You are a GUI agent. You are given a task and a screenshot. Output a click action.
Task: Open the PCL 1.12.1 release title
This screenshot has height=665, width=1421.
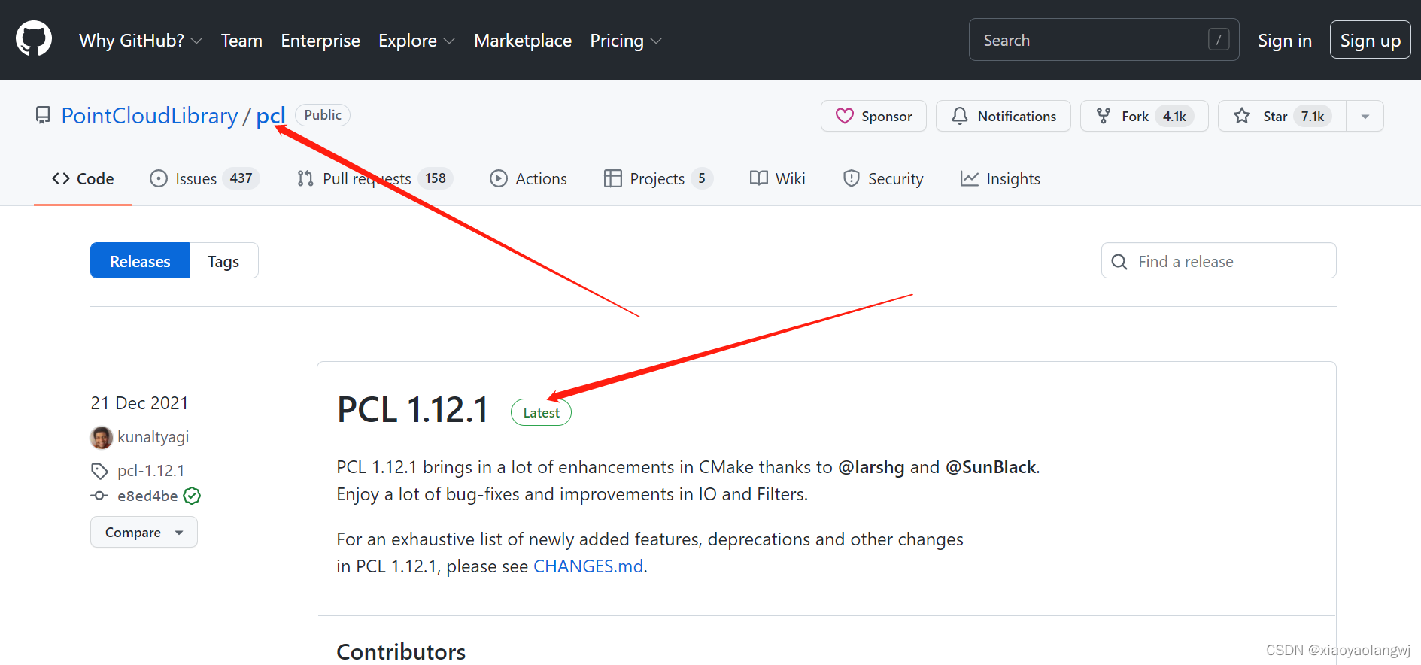pos(412,410)
